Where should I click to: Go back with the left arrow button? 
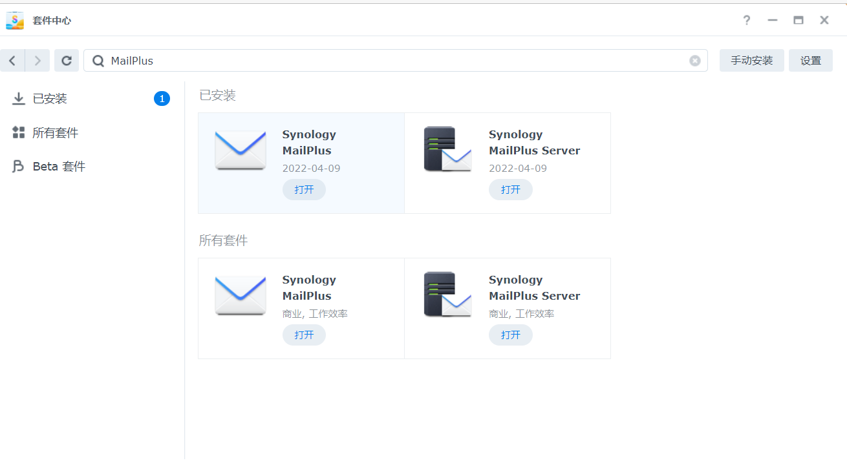point(12,61)
